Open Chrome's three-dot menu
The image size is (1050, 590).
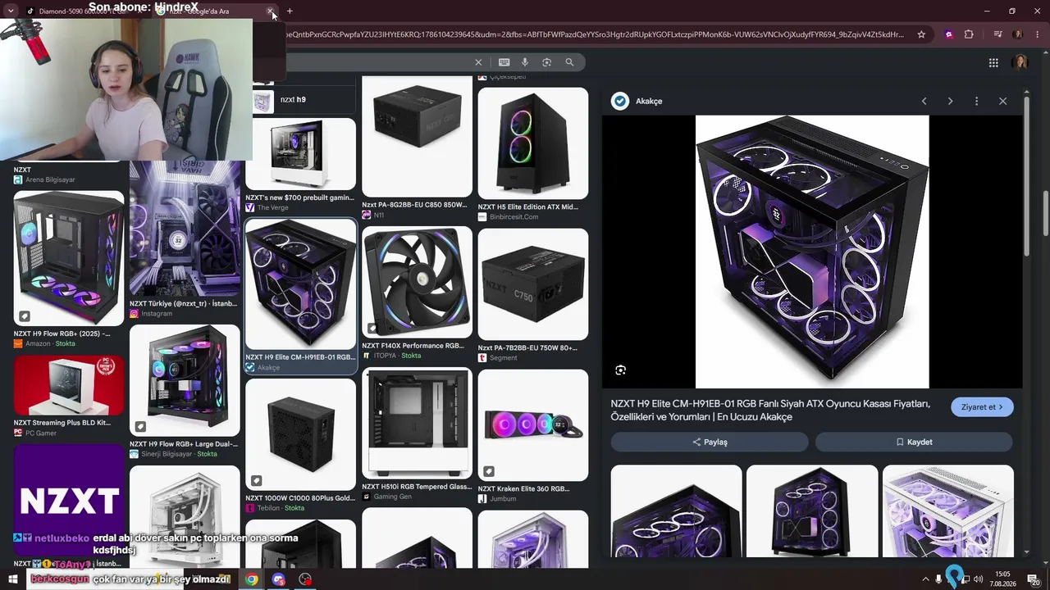point(1037,34)
